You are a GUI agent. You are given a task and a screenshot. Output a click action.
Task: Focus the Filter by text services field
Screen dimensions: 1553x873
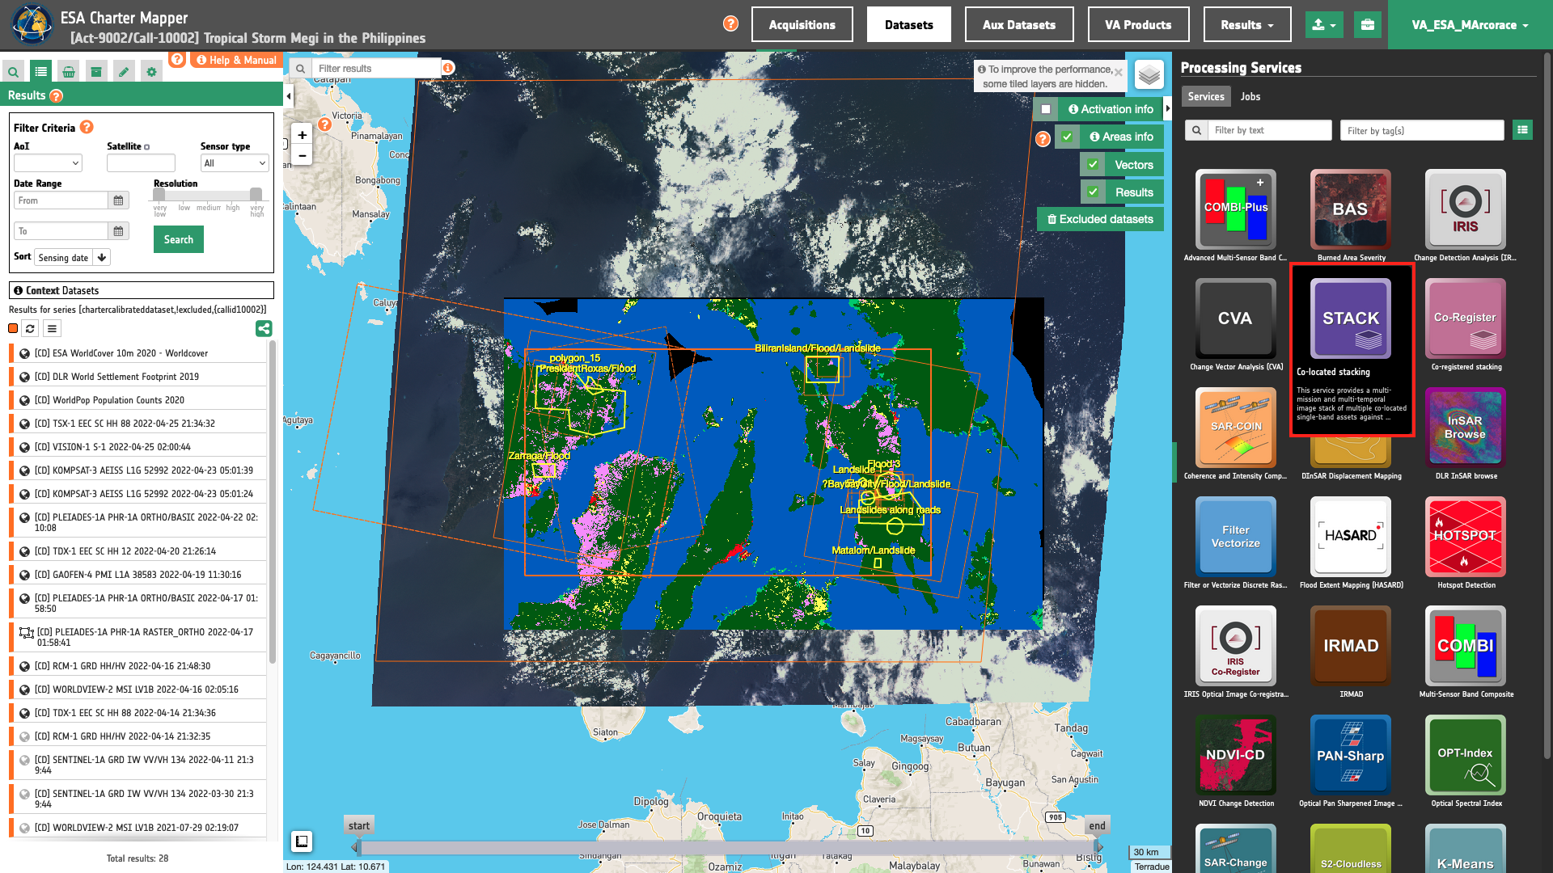[x=1269, y=130]
